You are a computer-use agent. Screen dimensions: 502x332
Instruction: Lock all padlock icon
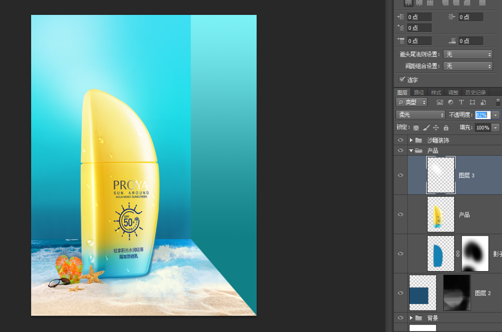[446, 128]
